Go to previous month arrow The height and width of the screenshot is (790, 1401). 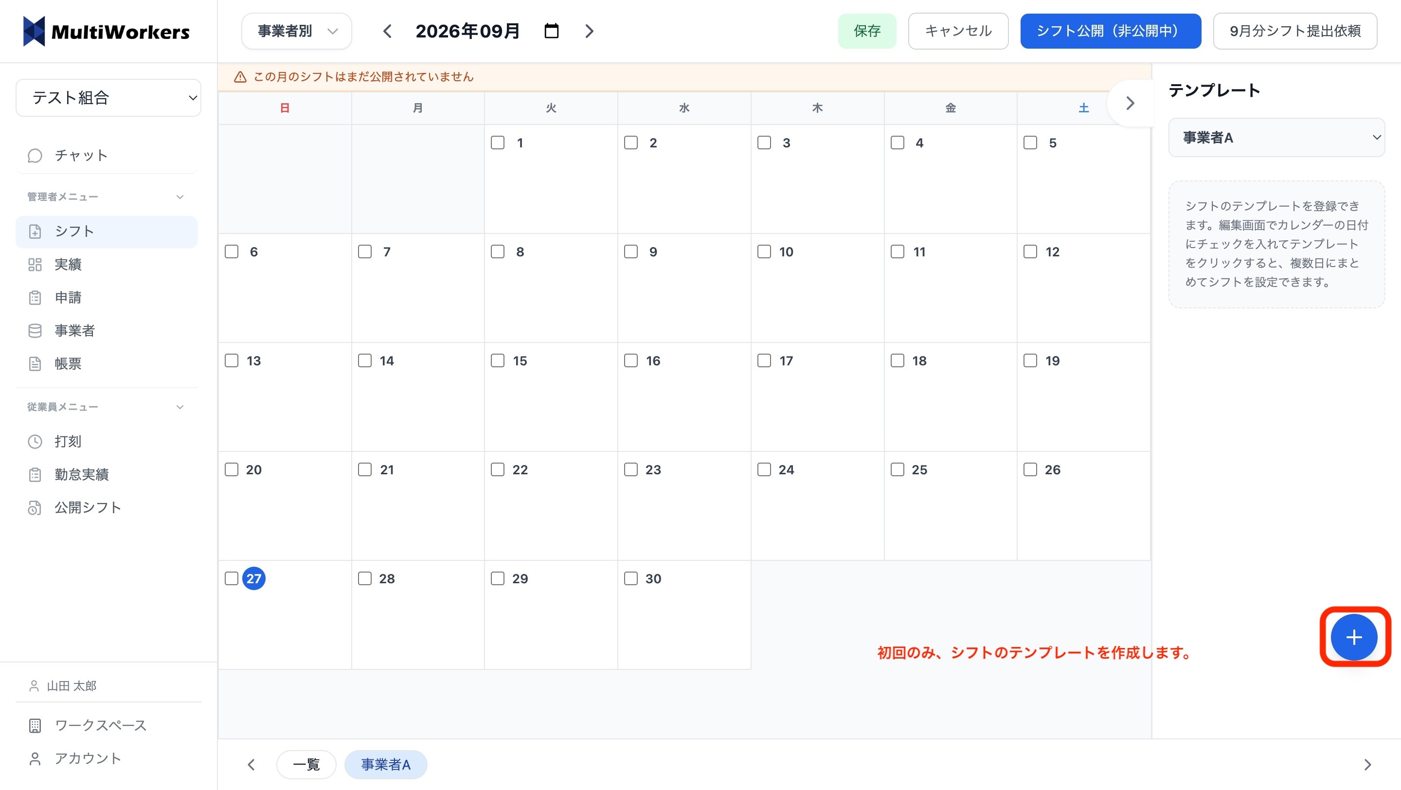pyautogui.click(x=387, y=31)
